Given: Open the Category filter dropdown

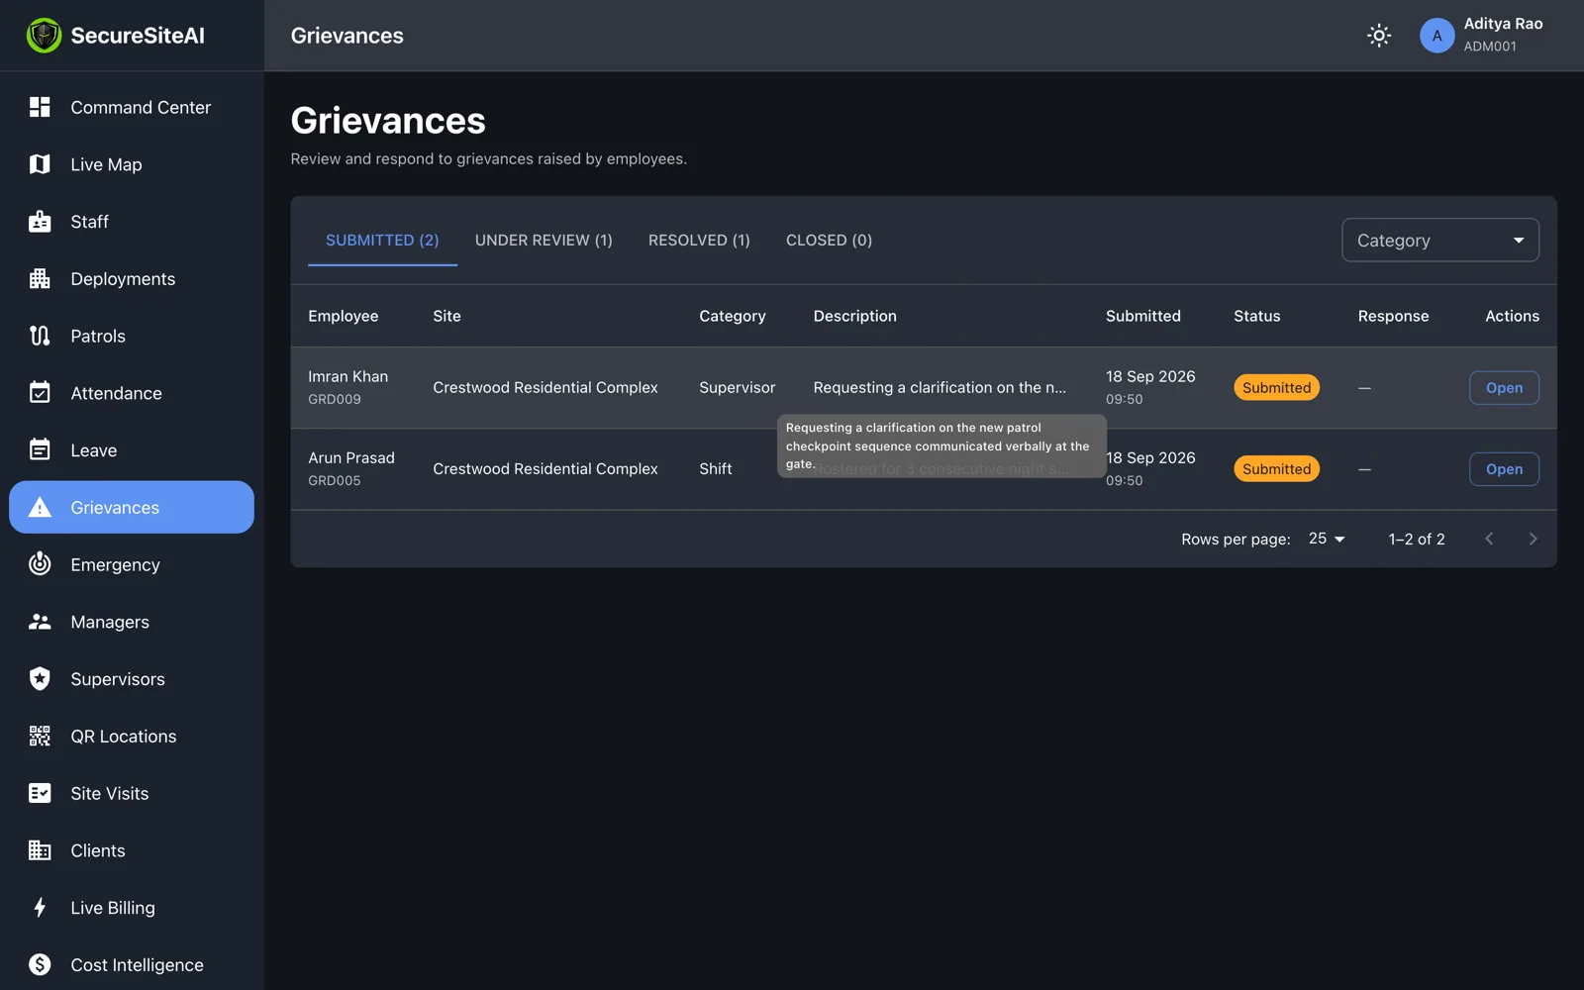Looking at the screenshot, I should [x=1439, y=241].
